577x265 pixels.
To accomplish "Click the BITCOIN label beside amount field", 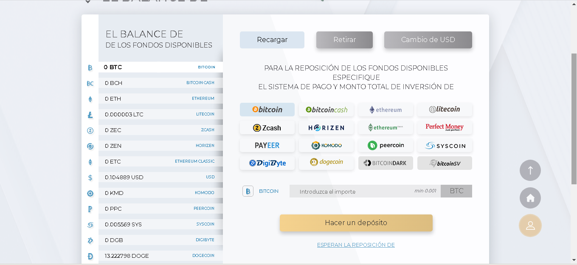I will [x=269, y=191].
